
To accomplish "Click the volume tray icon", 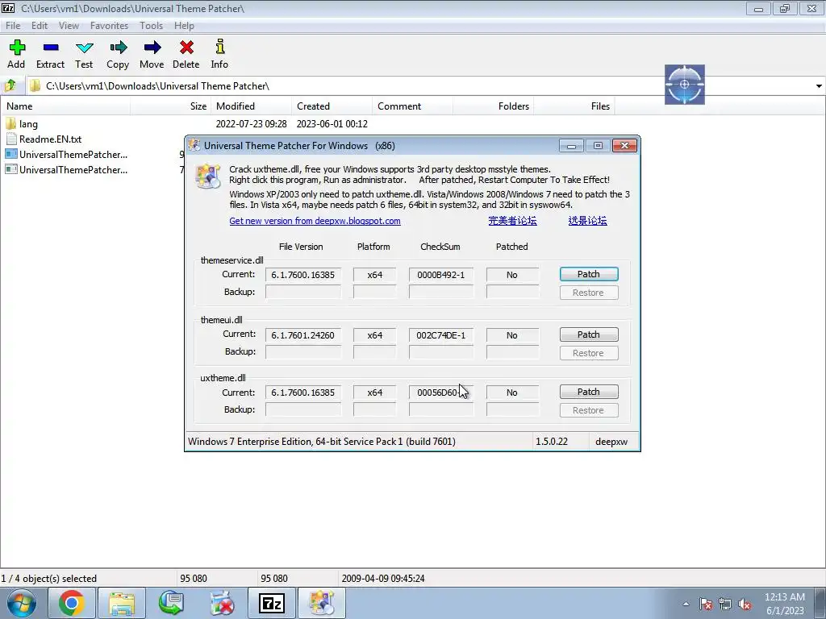I will click(745, 604).
